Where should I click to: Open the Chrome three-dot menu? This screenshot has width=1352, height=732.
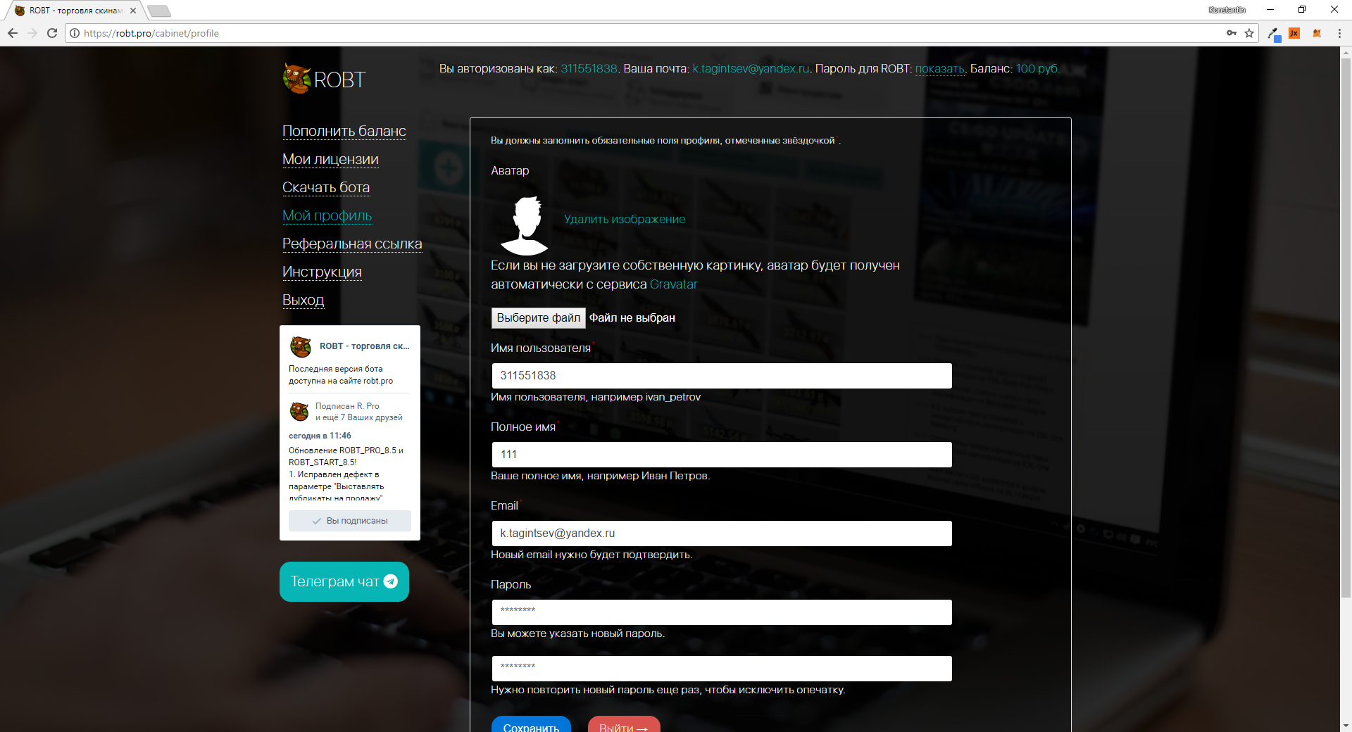pos(1339,33)
